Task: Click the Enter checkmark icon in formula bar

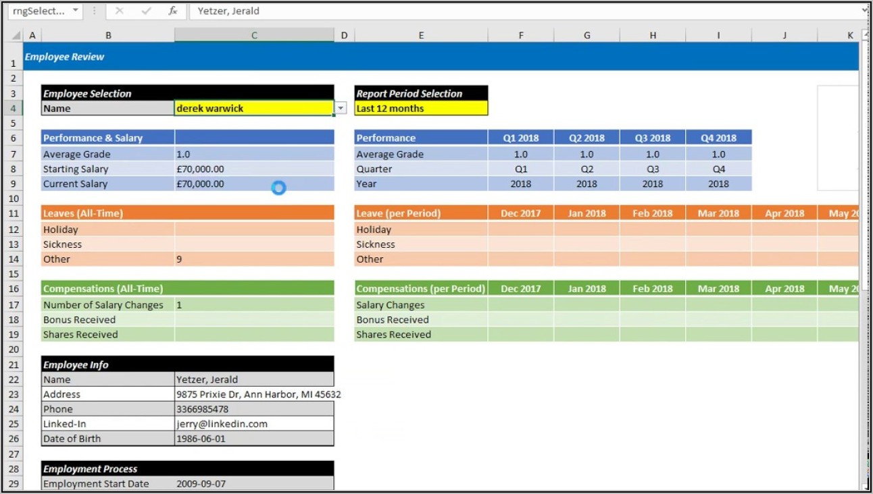Action: point(147,11)
